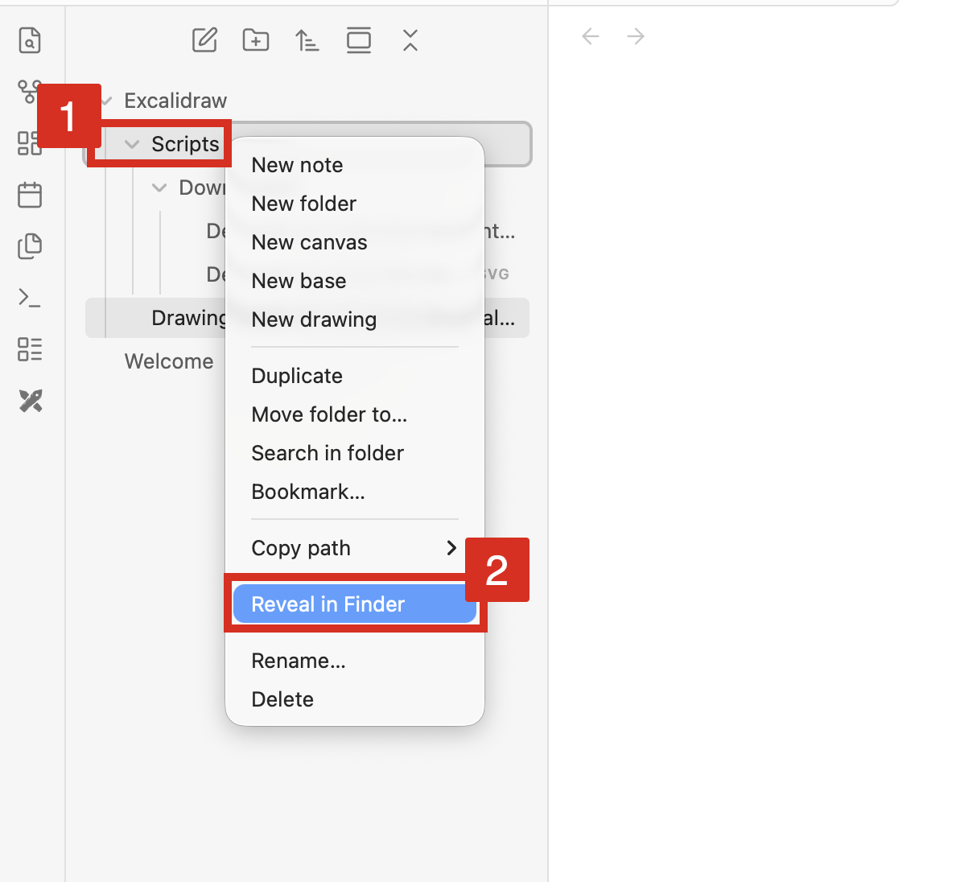Change sort order in file explorer
Image resolution: width=956 pixels, height=882 pixels.
pyautogui.click(x=307, y=40)
